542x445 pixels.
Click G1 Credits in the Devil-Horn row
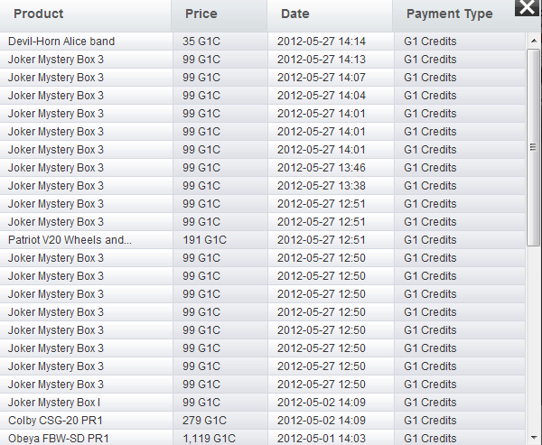430,42
